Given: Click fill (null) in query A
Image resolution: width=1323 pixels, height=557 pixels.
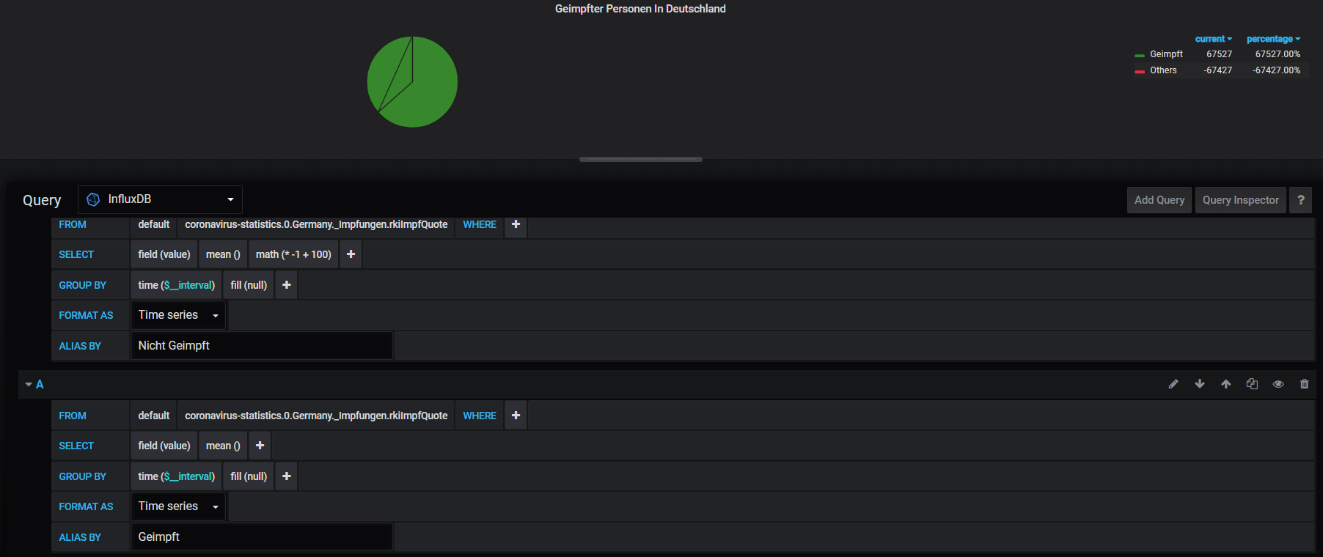Looking at the screenshot, I should click(x=249, y=476).
